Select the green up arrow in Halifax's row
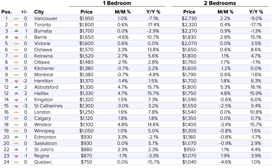The height and width of the screenshot is (168, 274). click(x=16, y=93)
